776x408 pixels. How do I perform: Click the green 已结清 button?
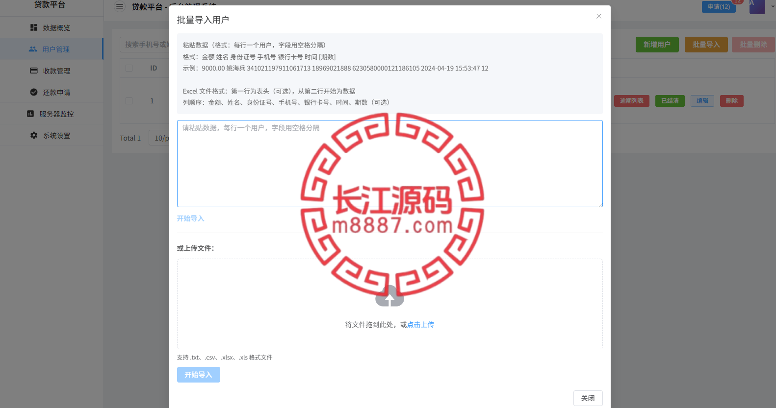pyautogui.click(x=670, y=101)
